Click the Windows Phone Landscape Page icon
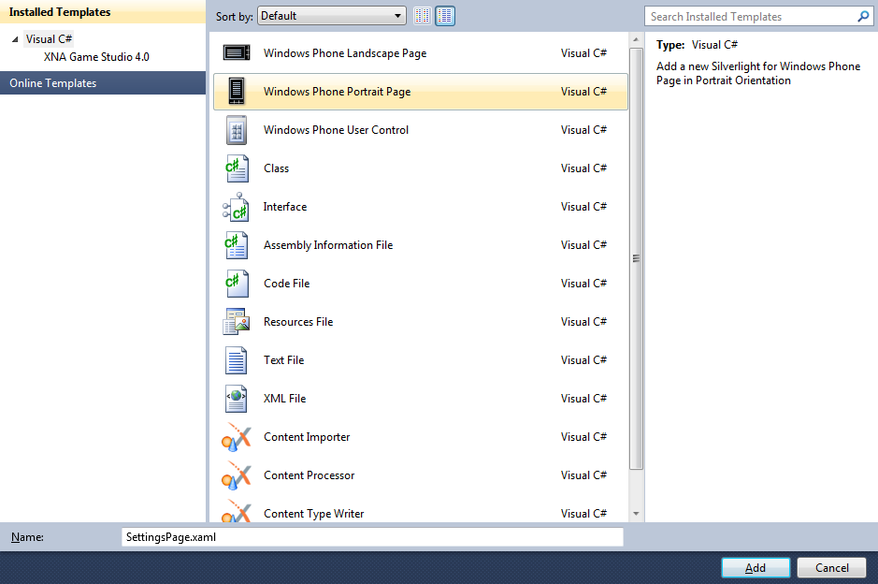 coord(237,52)
